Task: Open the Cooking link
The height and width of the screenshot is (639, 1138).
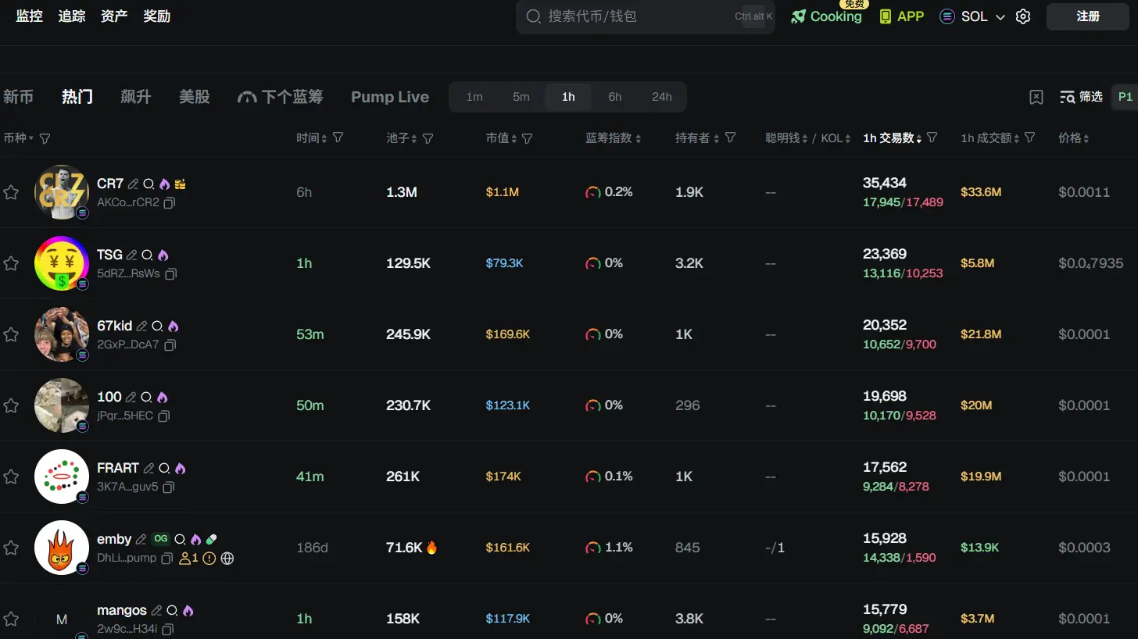Action: tap(826, 16)
